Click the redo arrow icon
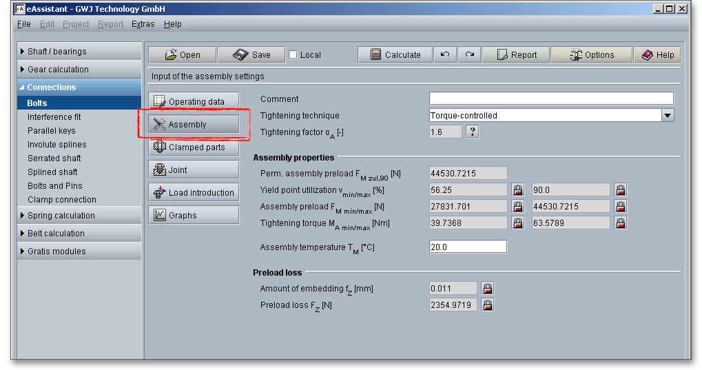 [469, 55]
